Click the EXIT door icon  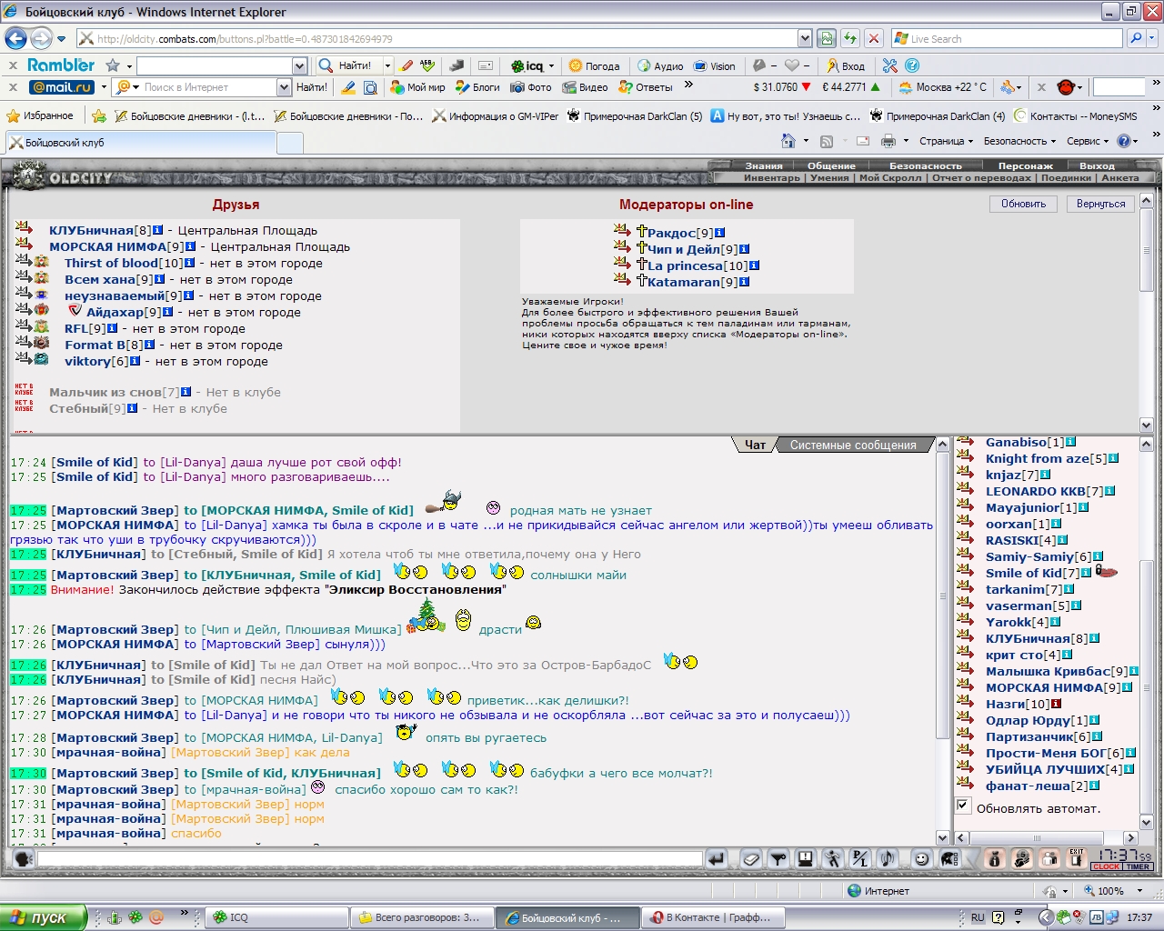pyautogui.click(x=1077, y=858)
